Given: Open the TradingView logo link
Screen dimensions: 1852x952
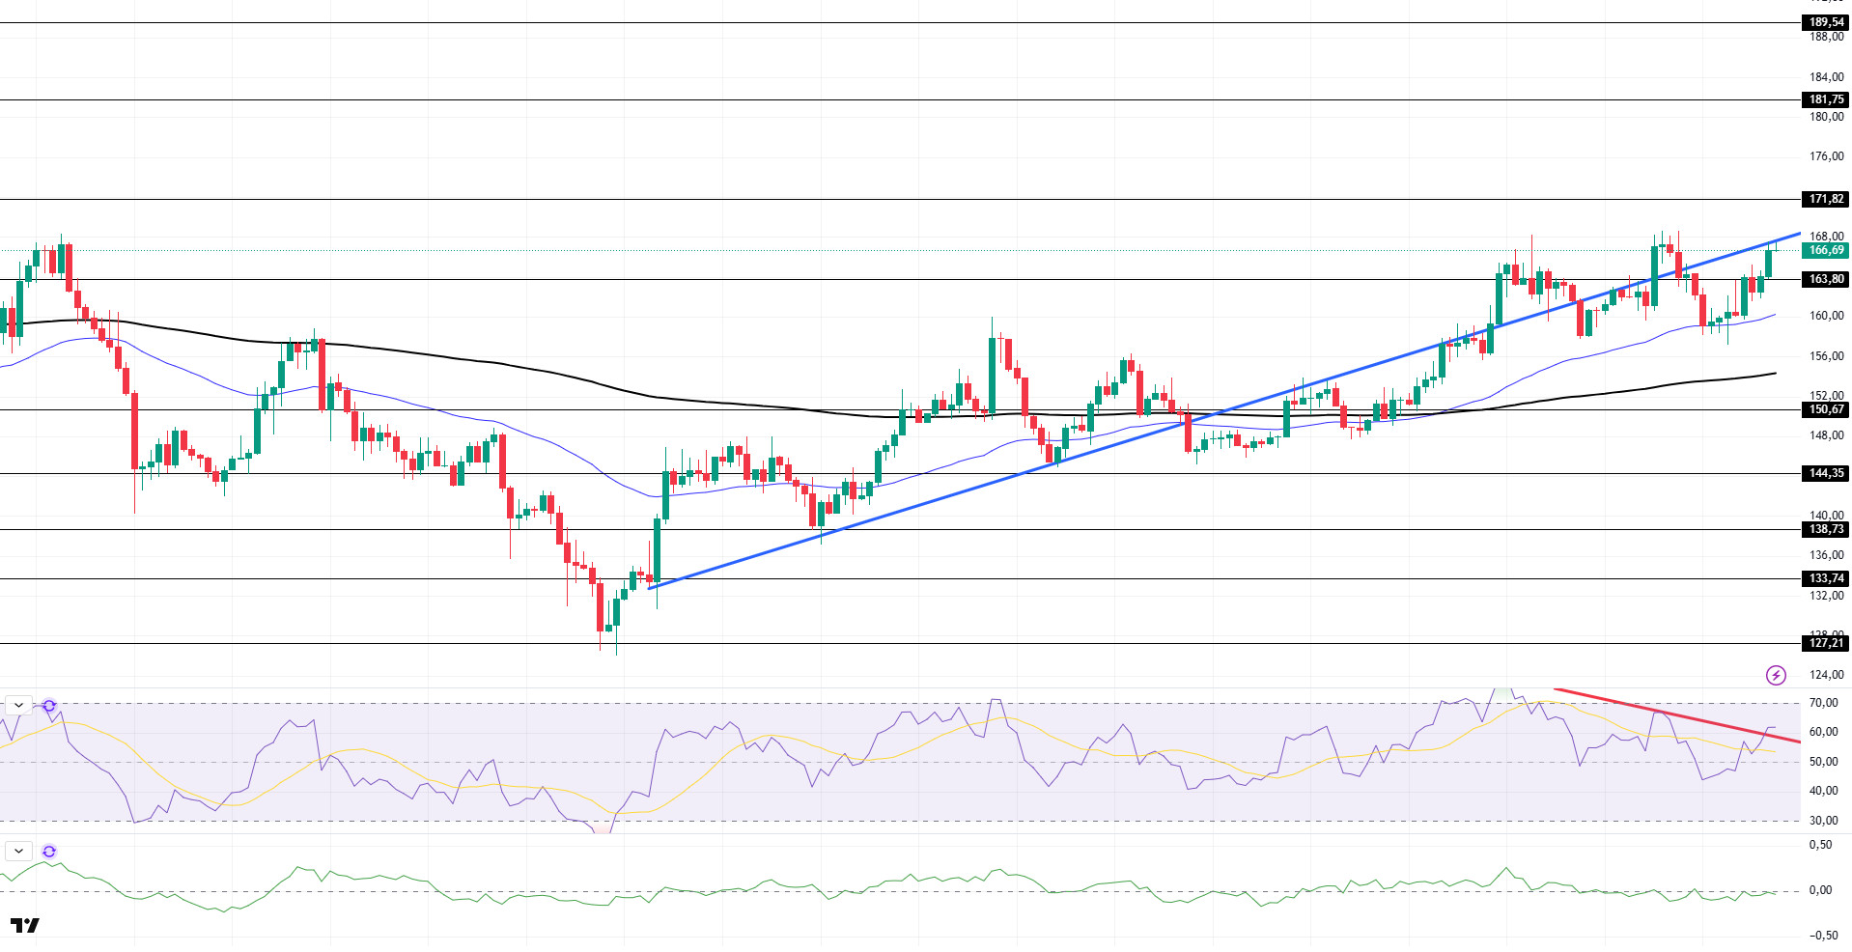Looking at the screenshot, I should click(x=25, y=926).
